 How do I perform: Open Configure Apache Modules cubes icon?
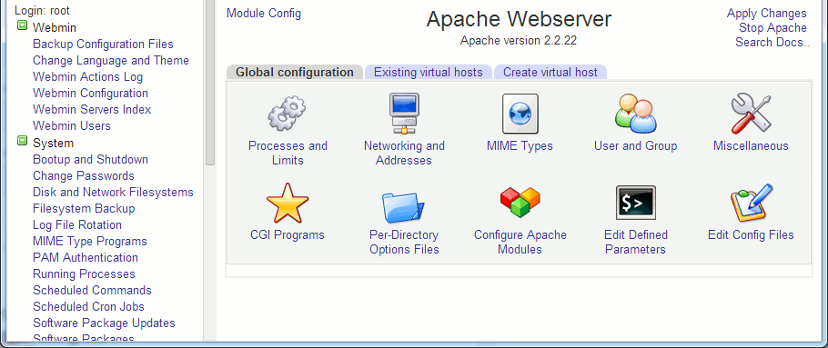click(520, 203)
